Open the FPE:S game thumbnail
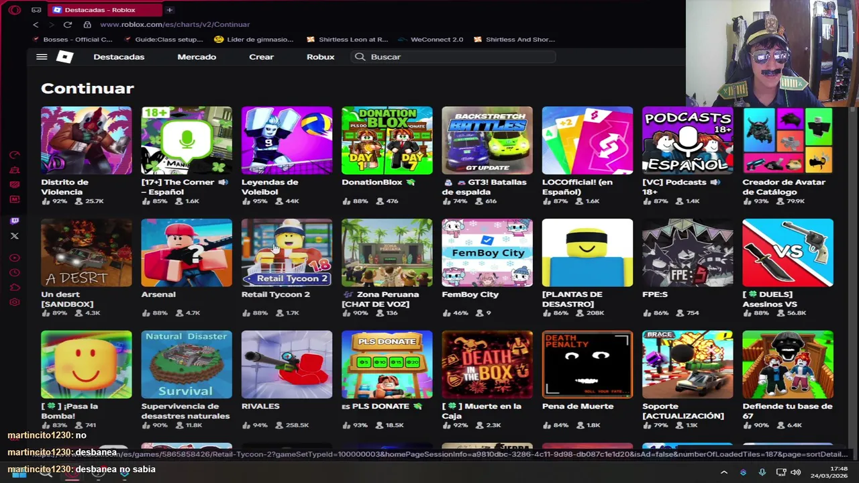The height and width of the screenshot is (483, 859). [687, 252]
